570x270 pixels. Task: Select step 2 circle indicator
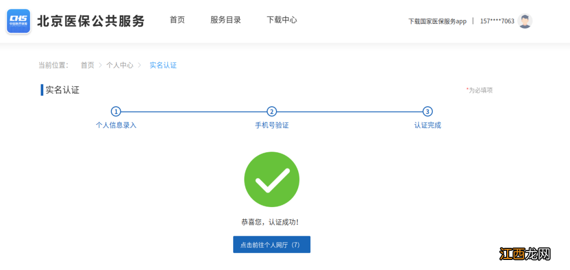point(272,111)
